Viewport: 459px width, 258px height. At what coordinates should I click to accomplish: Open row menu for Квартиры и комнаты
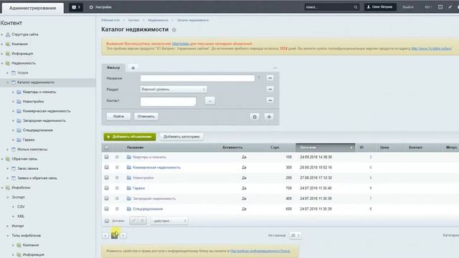(117, 157)
